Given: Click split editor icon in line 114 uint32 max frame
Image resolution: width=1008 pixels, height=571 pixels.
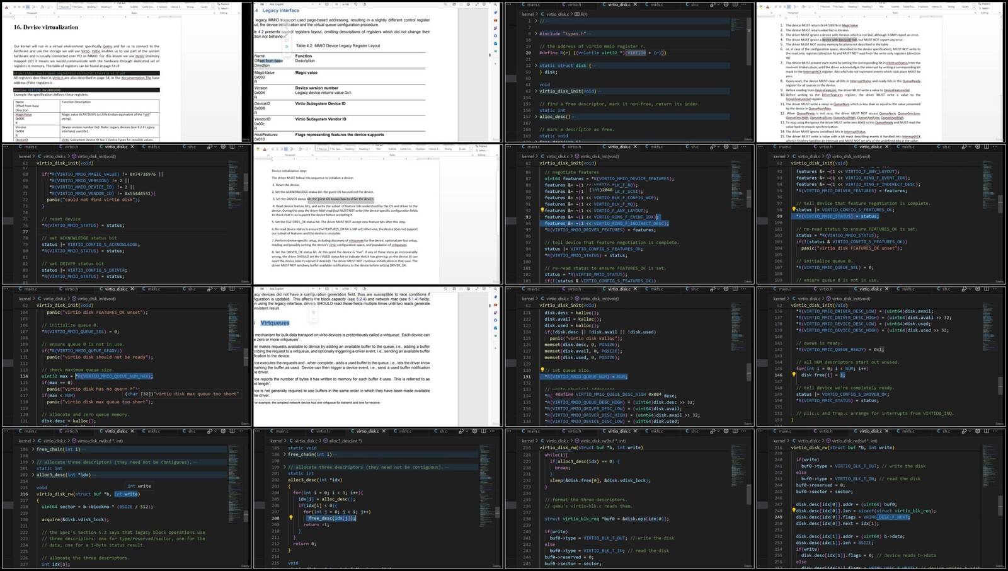Looking at the screenshot, I should coord(232,289).
